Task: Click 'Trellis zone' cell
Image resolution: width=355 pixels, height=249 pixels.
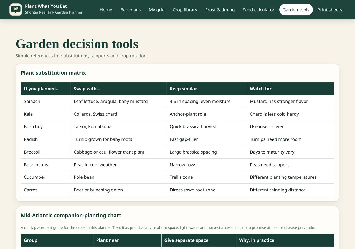Action: (207, 177)
